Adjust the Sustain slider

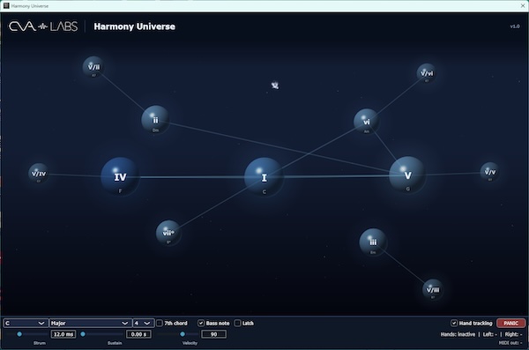pyautogui.click(x=102, y=334)
